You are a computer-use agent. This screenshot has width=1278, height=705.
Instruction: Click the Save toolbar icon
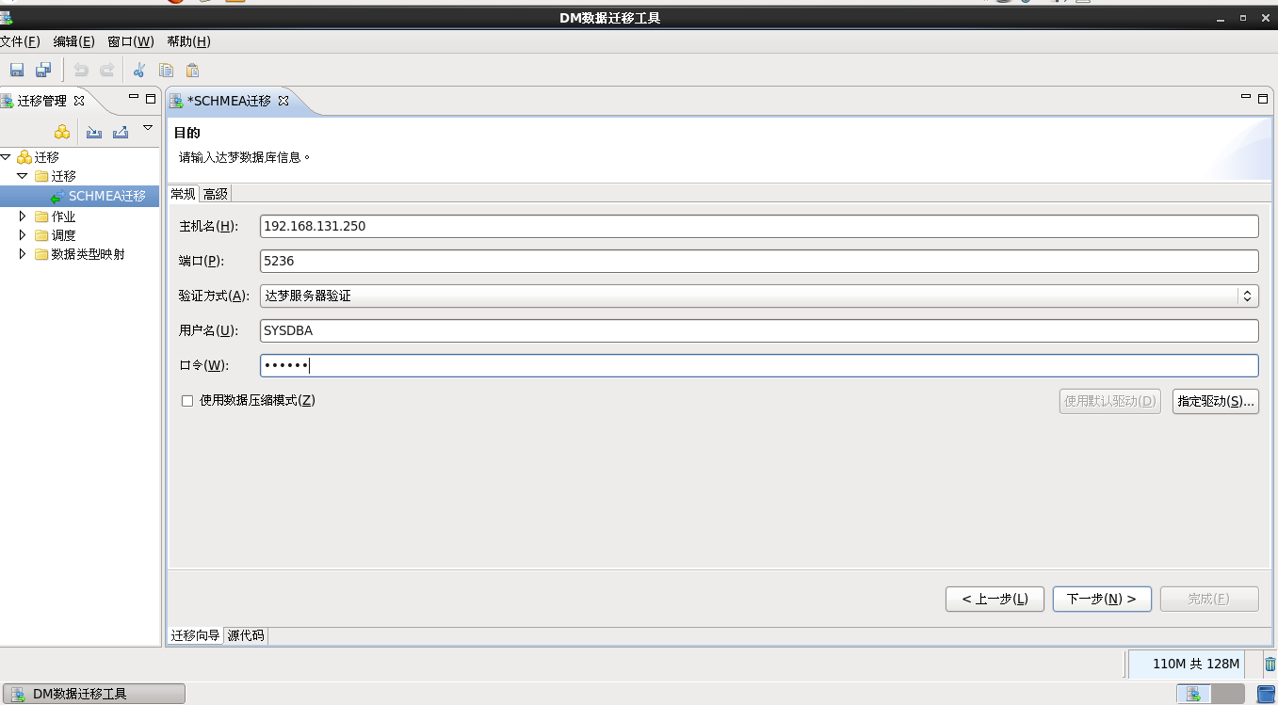(x=16, y=70)
